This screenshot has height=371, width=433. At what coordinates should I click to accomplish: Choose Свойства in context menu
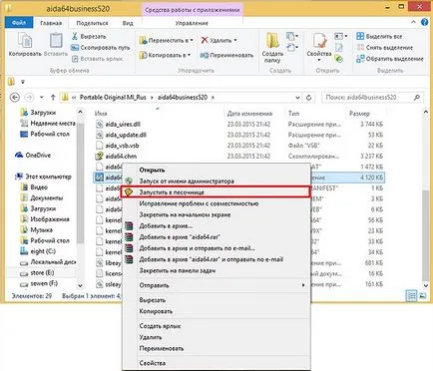216,363
